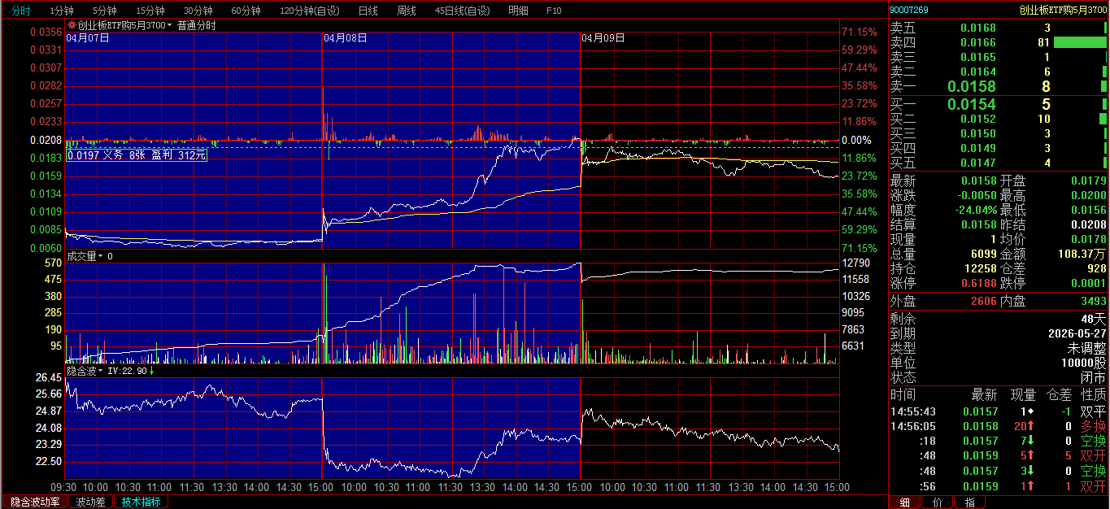Select the 15分钟 timeframe tab
Image resolution: width=1110 pixels, height=509 pixels.
point(150,11)
